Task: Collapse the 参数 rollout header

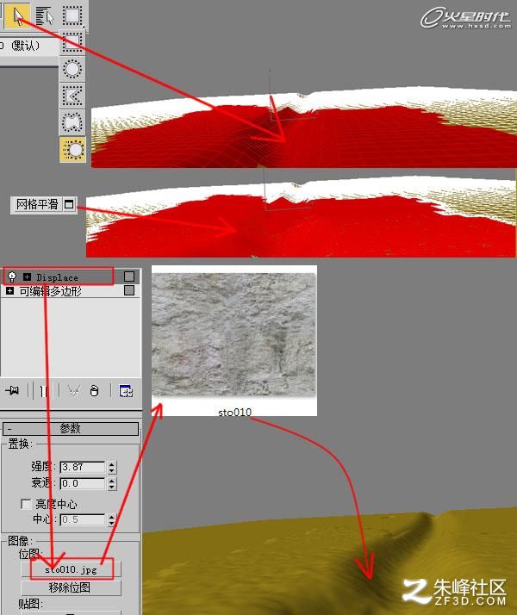Action: point(71,428)
